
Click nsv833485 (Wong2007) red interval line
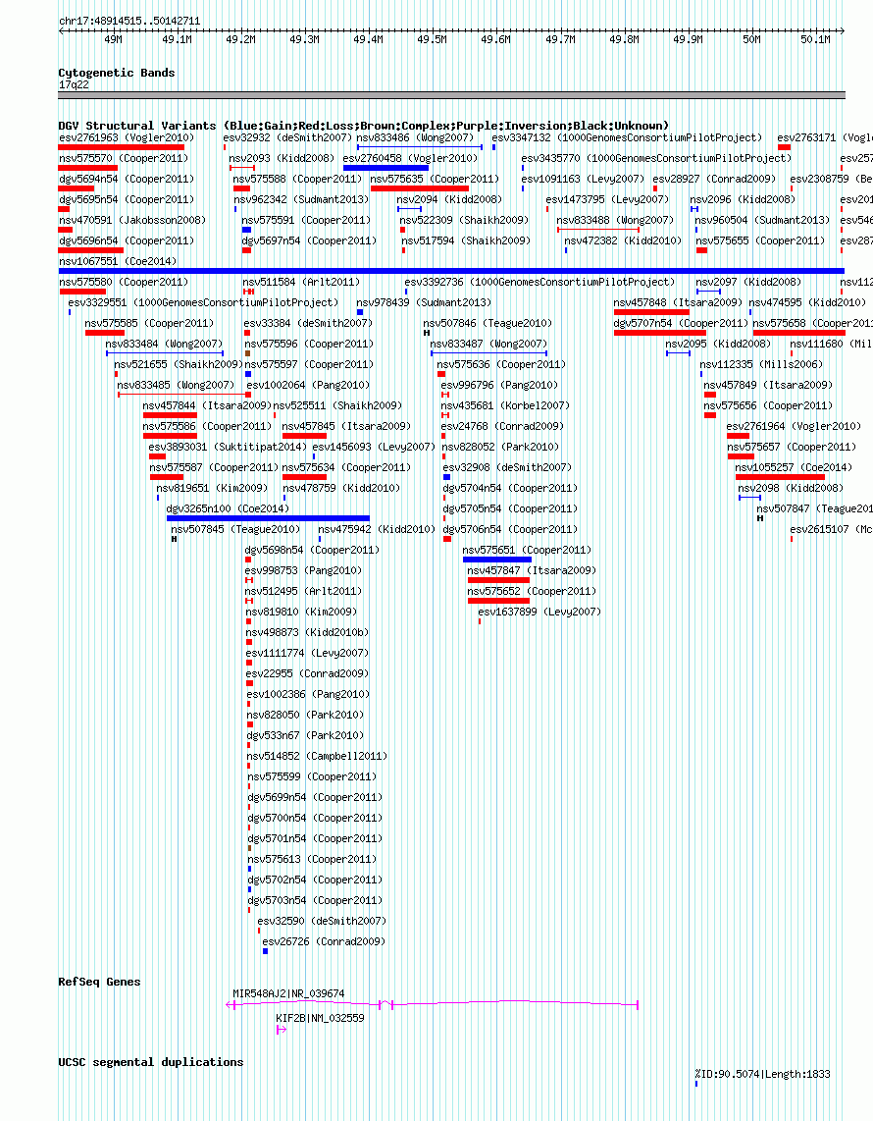click(x=182, y=395)
